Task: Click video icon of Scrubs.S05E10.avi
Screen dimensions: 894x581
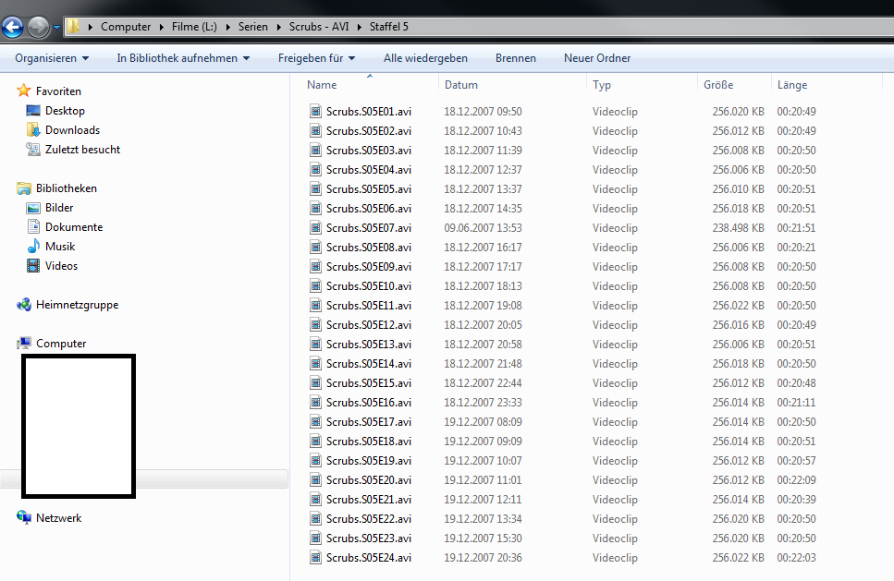Action: (x=315, y=285)
